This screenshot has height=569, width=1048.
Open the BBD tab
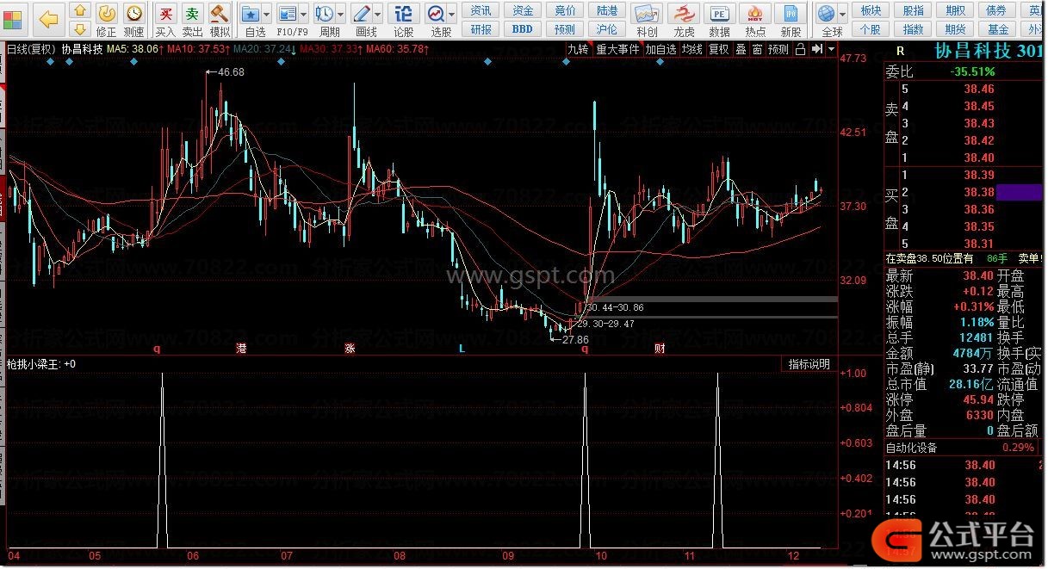(523, 29)
